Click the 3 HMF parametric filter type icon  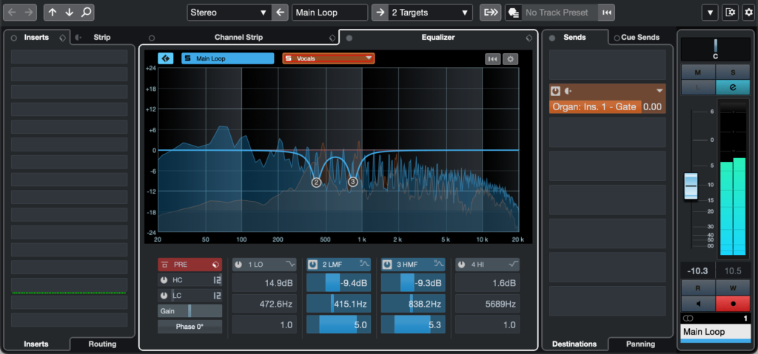pyautogui.click(x=439, y=264)
